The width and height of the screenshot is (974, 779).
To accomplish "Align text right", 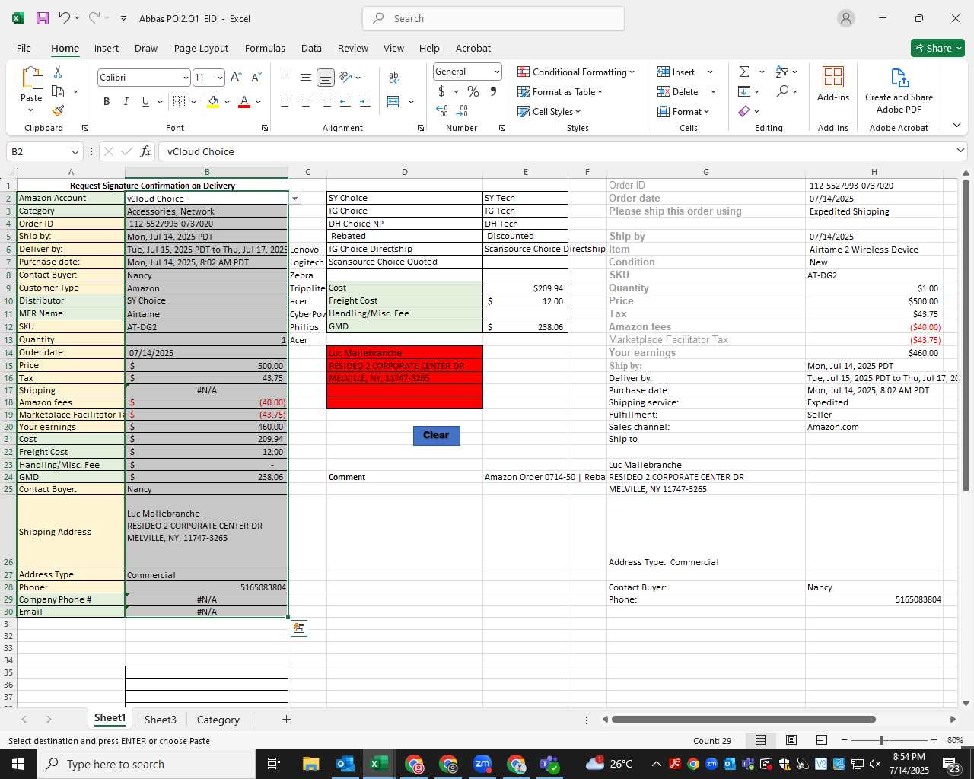I will click(325, 101).
